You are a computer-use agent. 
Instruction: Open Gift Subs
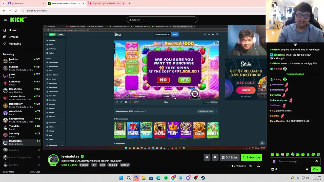tap(229, 157)
